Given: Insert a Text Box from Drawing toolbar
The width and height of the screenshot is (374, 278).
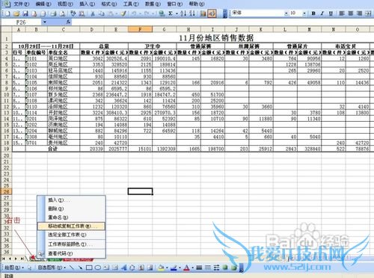Looking at the screenshot, I should (106, 268).
